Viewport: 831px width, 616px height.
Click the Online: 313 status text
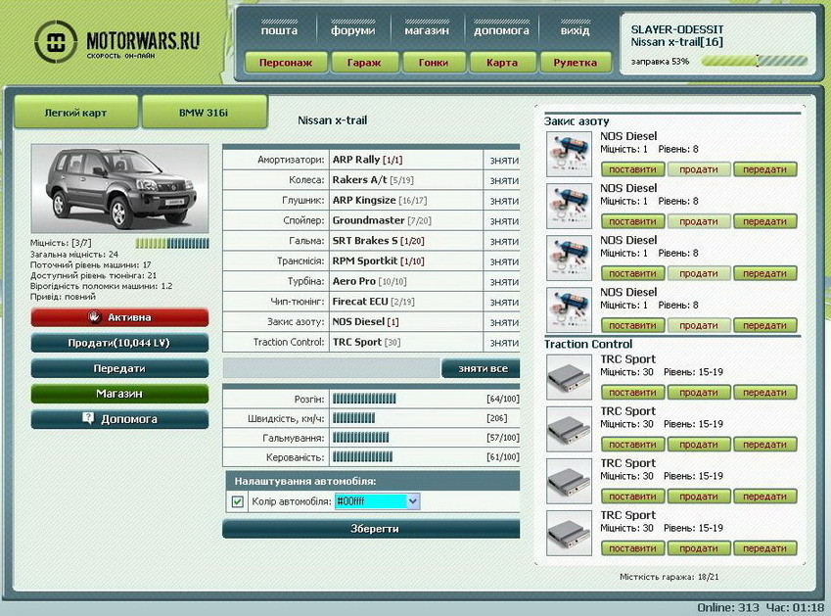tap(727, 607)
